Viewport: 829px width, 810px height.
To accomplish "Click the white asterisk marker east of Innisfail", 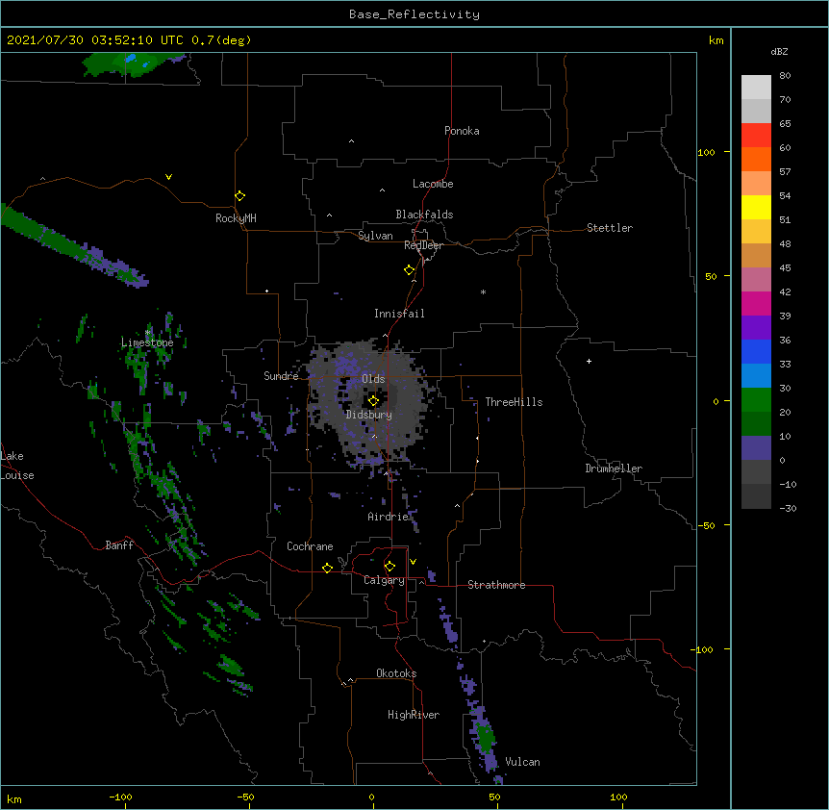I will 483,291.
